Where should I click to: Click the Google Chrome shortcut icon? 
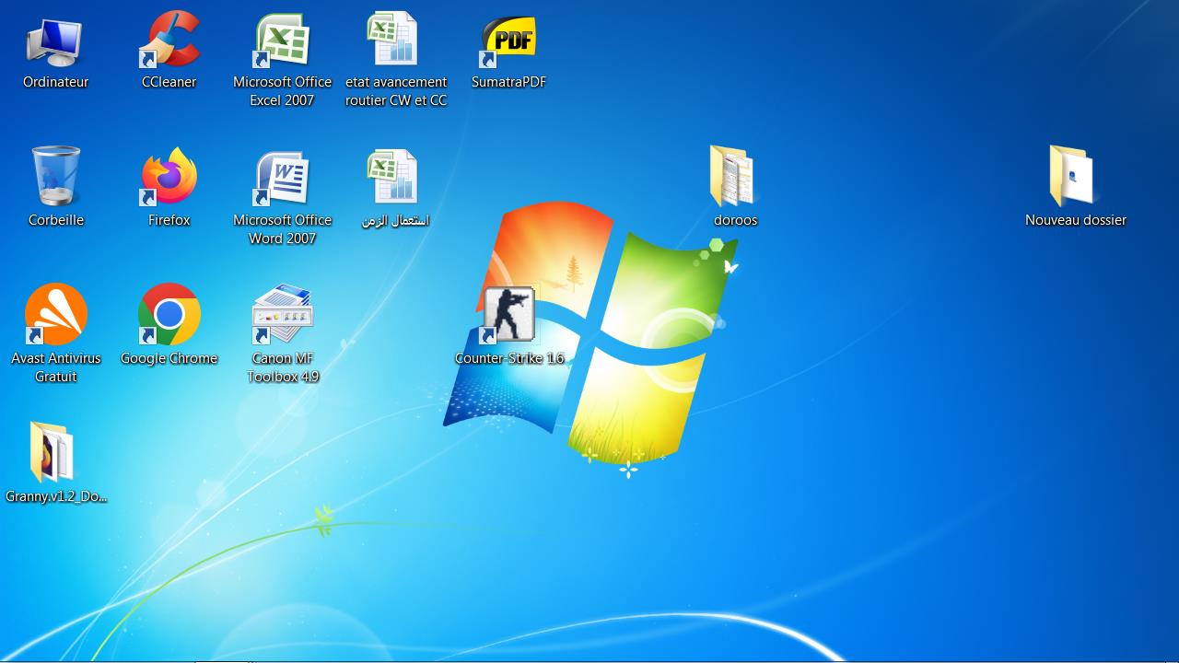coord(169,315)
